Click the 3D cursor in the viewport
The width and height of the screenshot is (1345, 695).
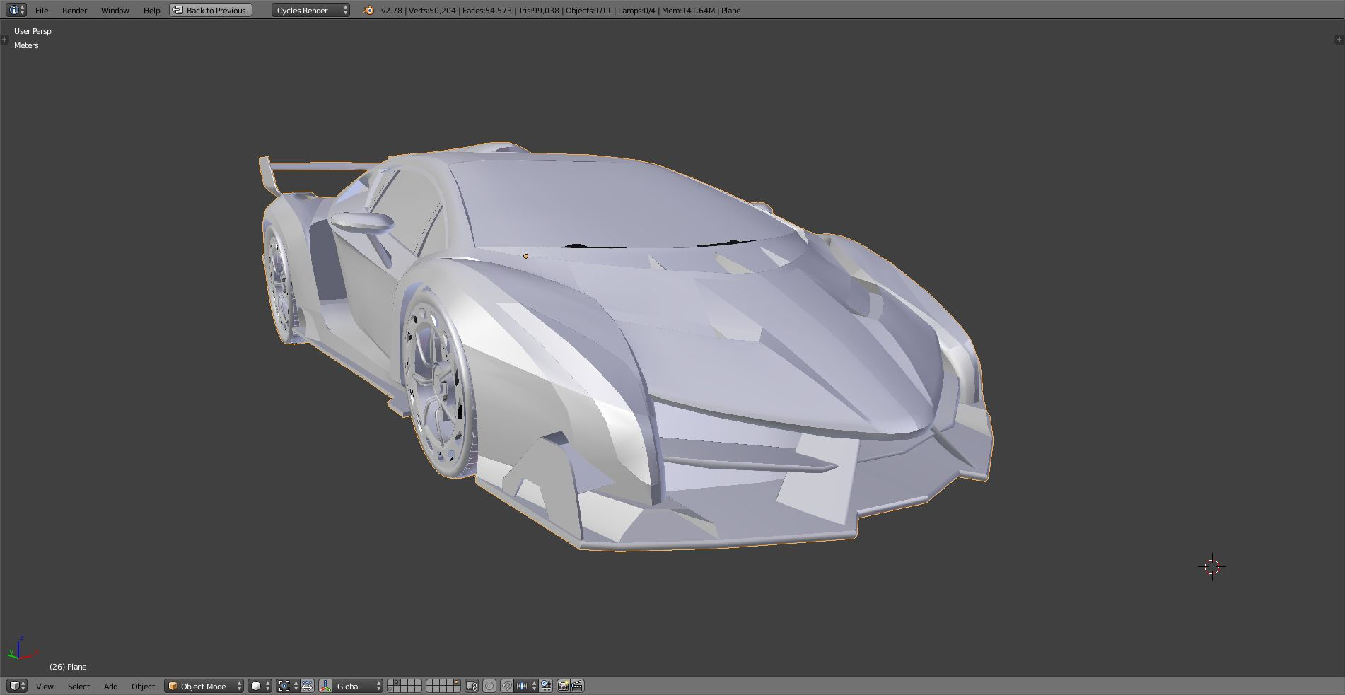(x=1212, y=566)
